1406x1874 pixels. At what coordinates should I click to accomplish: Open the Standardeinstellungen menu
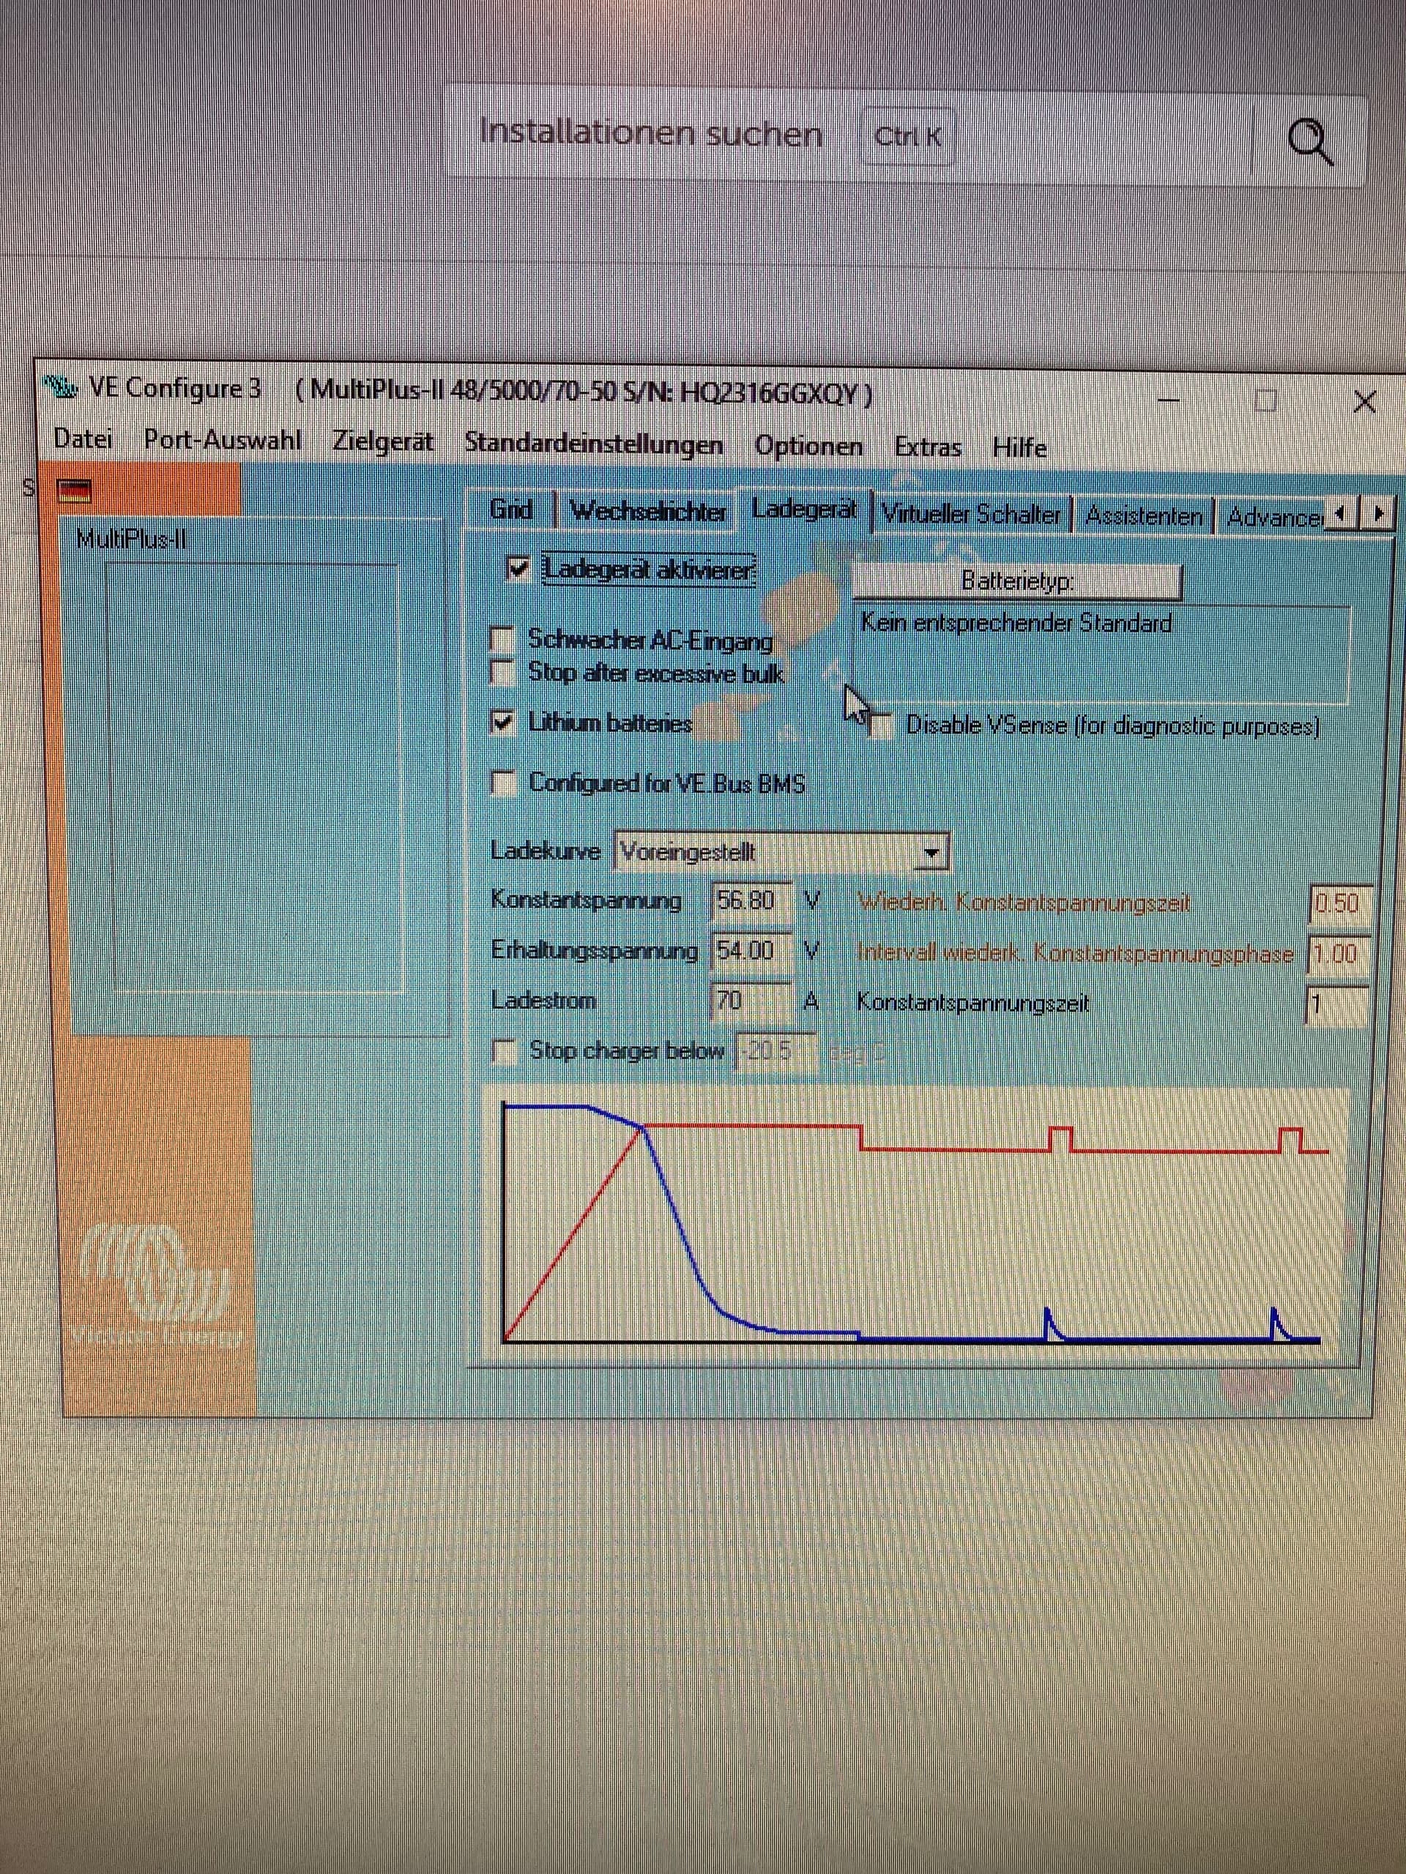pos(593,444)
